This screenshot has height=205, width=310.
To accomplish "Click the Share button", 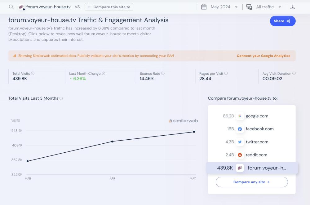I will (x=282, y=21).
